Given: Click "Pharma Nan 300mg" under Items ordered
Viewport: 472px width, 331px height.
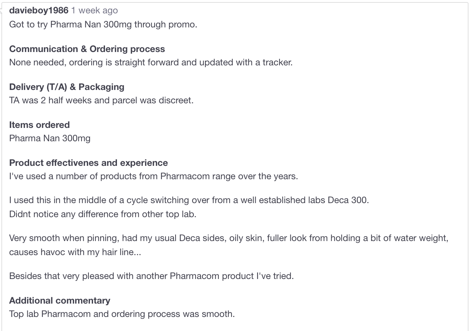Looking at the screenshot, I should coord(50,138).
